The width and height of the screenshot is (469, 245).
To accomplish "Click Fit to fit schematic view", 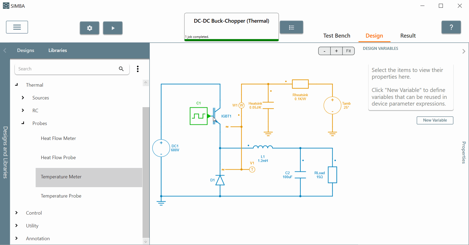I will (348, 51).
